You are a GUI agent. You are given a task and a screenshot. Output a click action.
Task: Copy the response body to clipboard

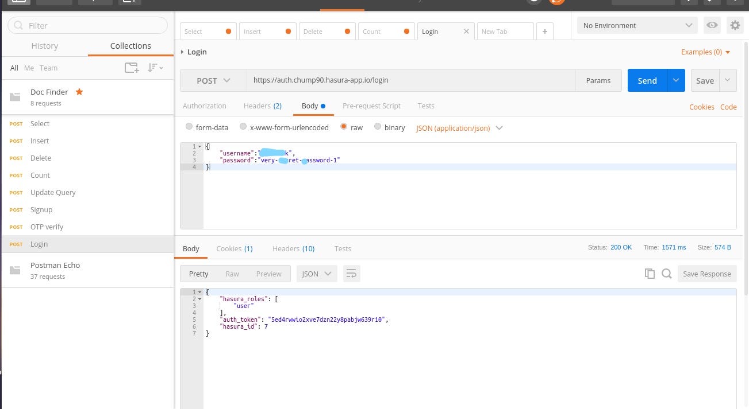click(x=650, y=274)
